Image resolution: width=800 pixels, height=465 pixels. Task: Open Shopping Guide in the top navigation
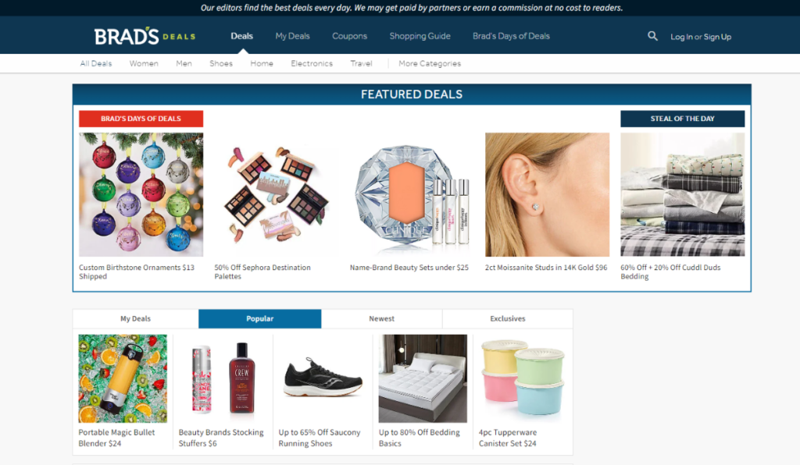coord(420,36)
